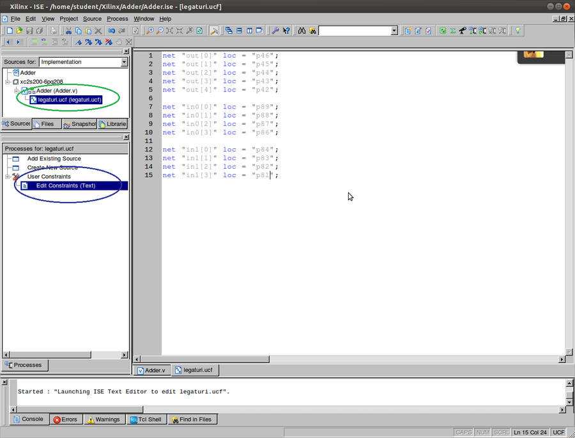Viewport: 575px width, 438px height.
Task: Click the binoculars Find icon
Action: (x=302, y=31)
